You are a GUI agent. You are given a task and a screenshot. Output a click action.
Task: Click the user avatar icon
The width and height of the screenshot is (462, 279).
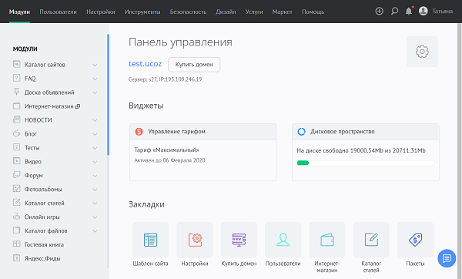click(x=423, y=12)
